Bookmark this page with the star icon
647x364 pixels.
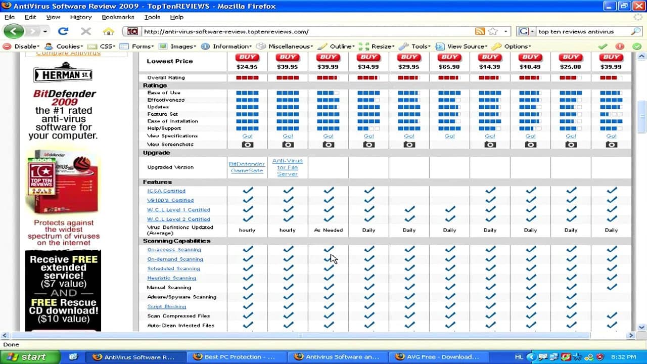[493, 31]
